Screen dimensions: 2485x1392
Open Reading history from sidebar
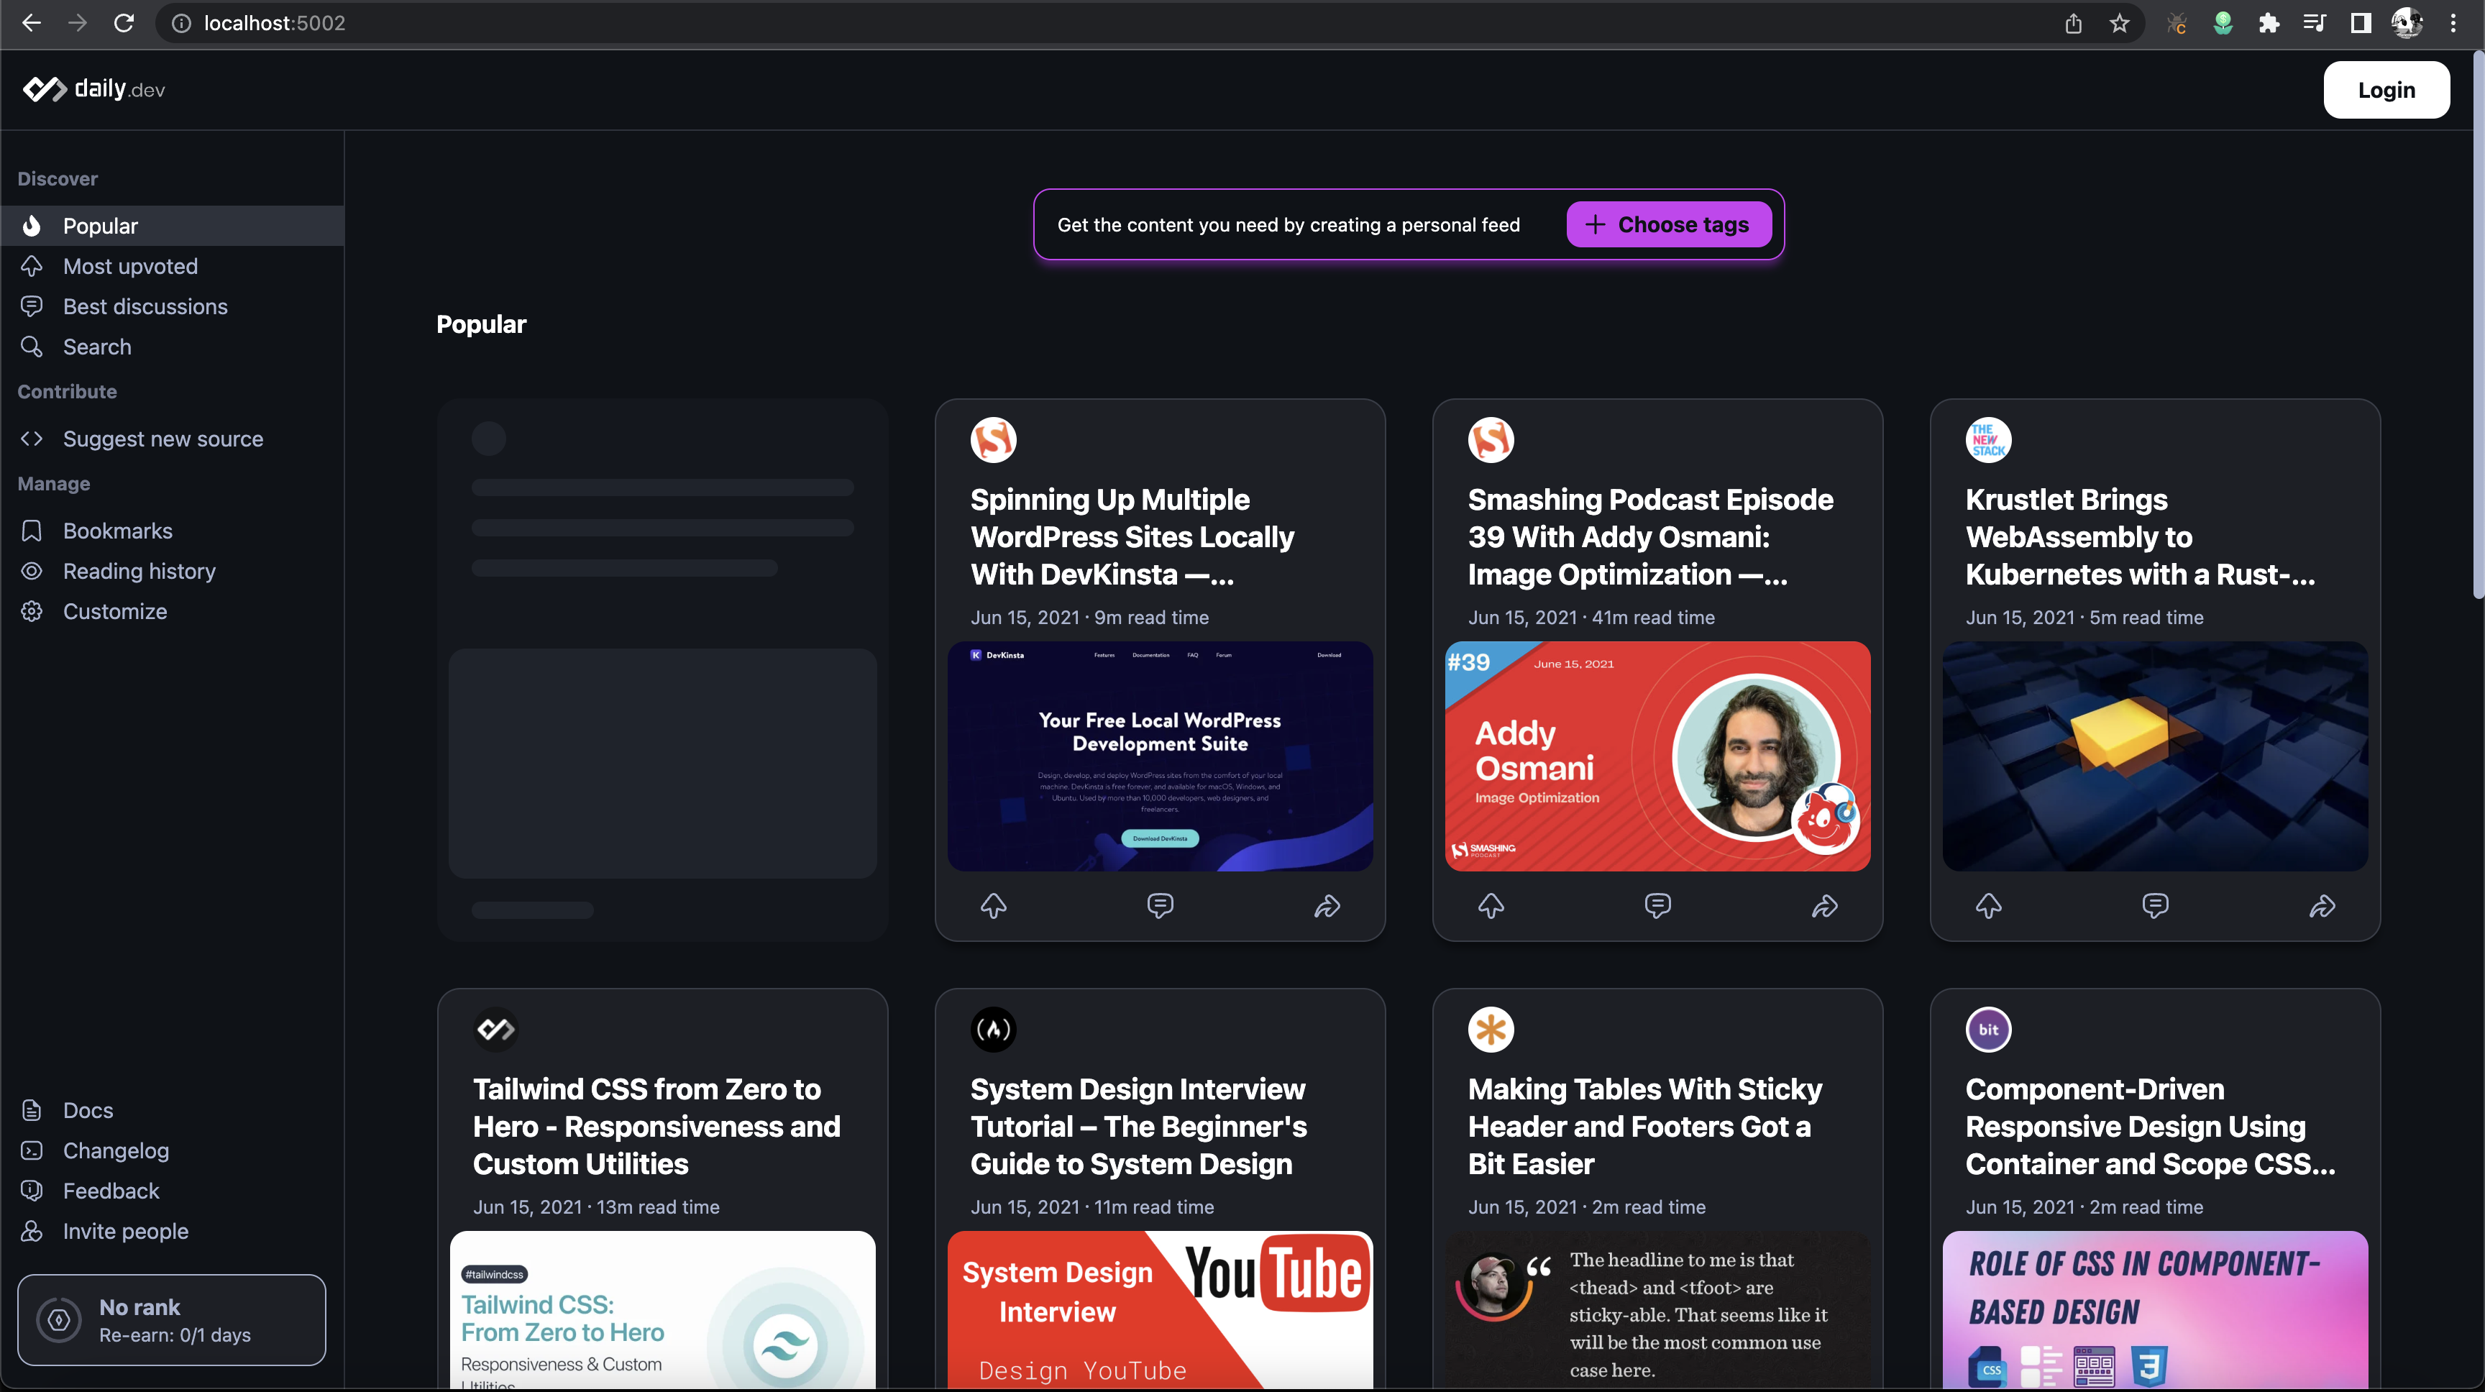139,571
